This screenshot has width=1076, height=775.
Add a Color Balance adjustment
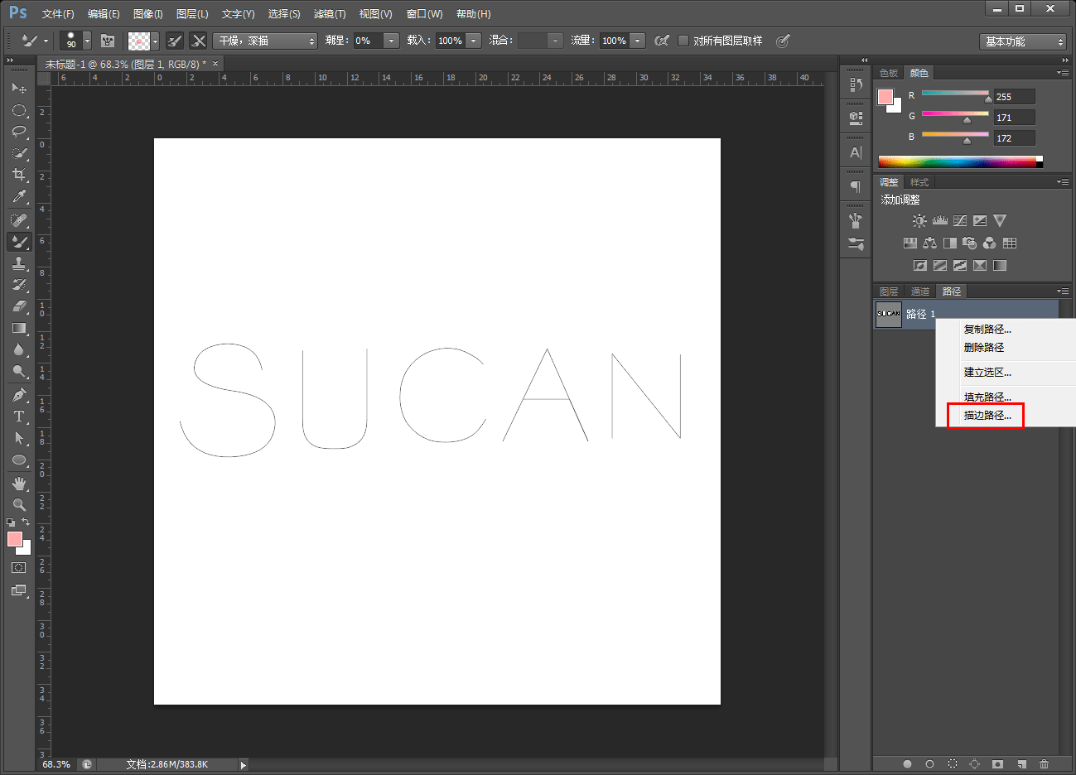point(929,243)
